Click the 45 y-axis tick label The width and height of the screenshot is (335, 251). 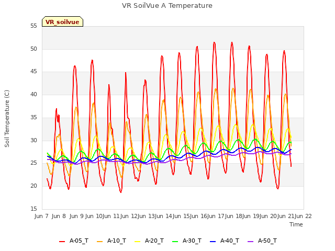[33, 72]
